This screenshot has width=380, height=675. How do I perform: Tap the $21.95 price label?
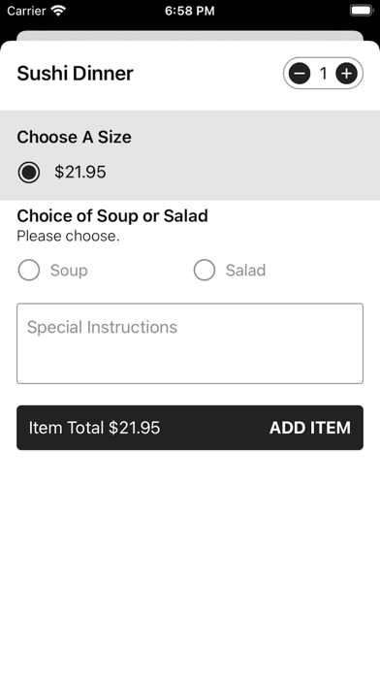point(80,173)
